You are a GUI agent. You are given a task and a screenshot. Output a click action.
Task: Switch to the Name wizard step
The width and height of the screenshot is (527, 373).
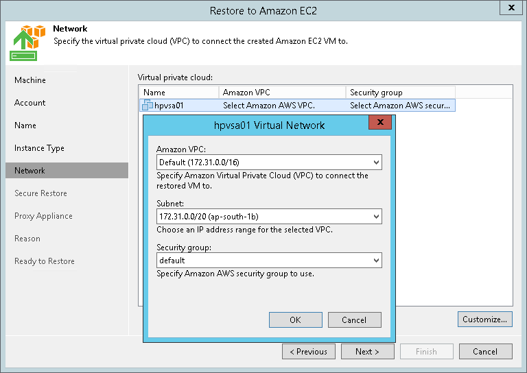pos(25,125)
